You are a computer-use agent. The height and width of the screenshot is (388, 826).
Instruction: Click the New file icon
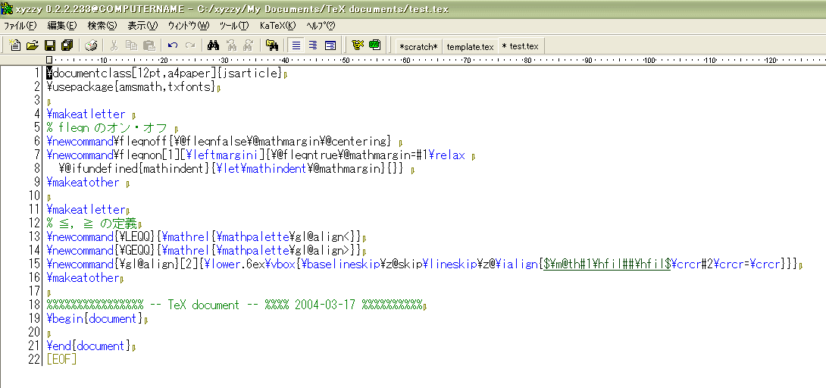click(14, 45)
